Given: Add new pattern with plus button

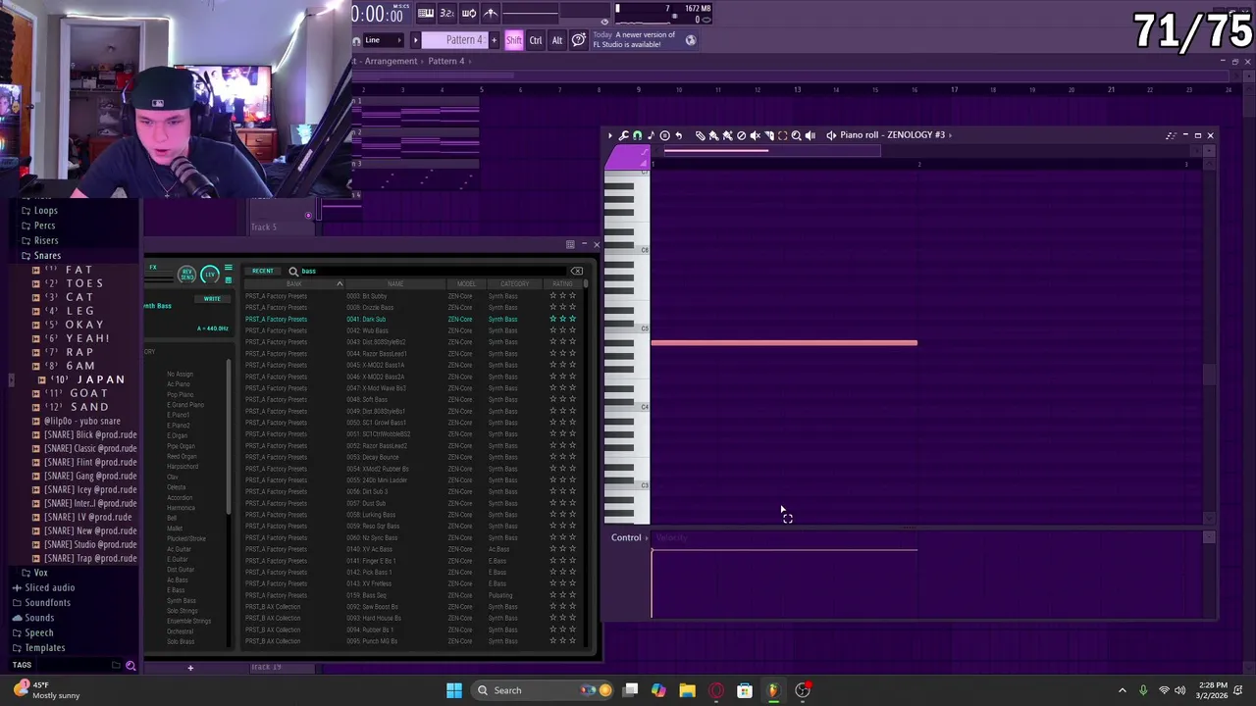Looking at the screenshot, I should (x=495, y=40).
